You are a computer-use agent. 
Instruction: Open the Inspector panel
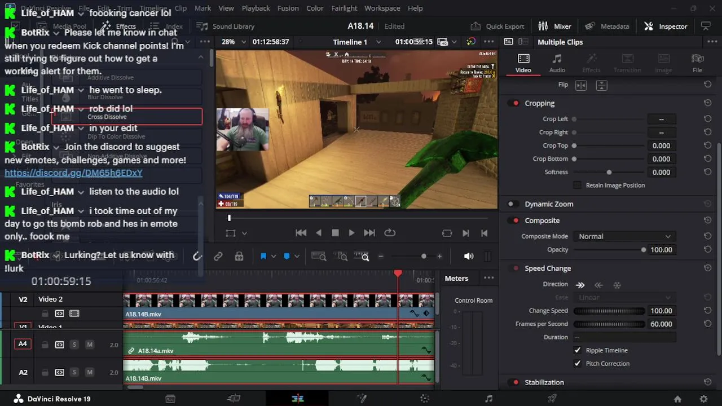click(666, 27)
